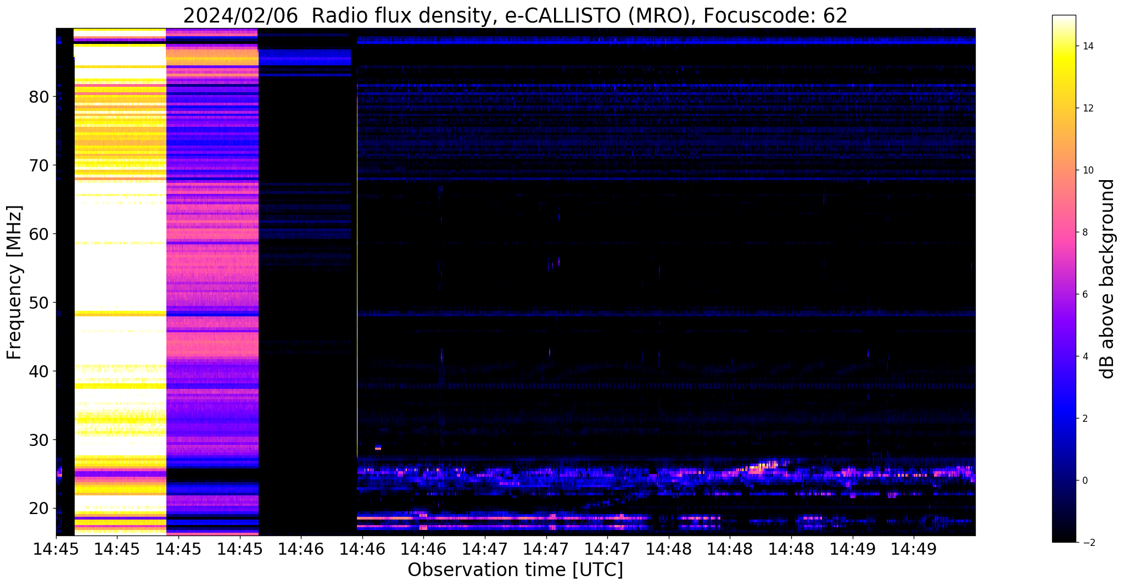This screenshot has height=586, width=1124.
Task: Click the colorbar tick value '12'
Action: pos(1087,108)
